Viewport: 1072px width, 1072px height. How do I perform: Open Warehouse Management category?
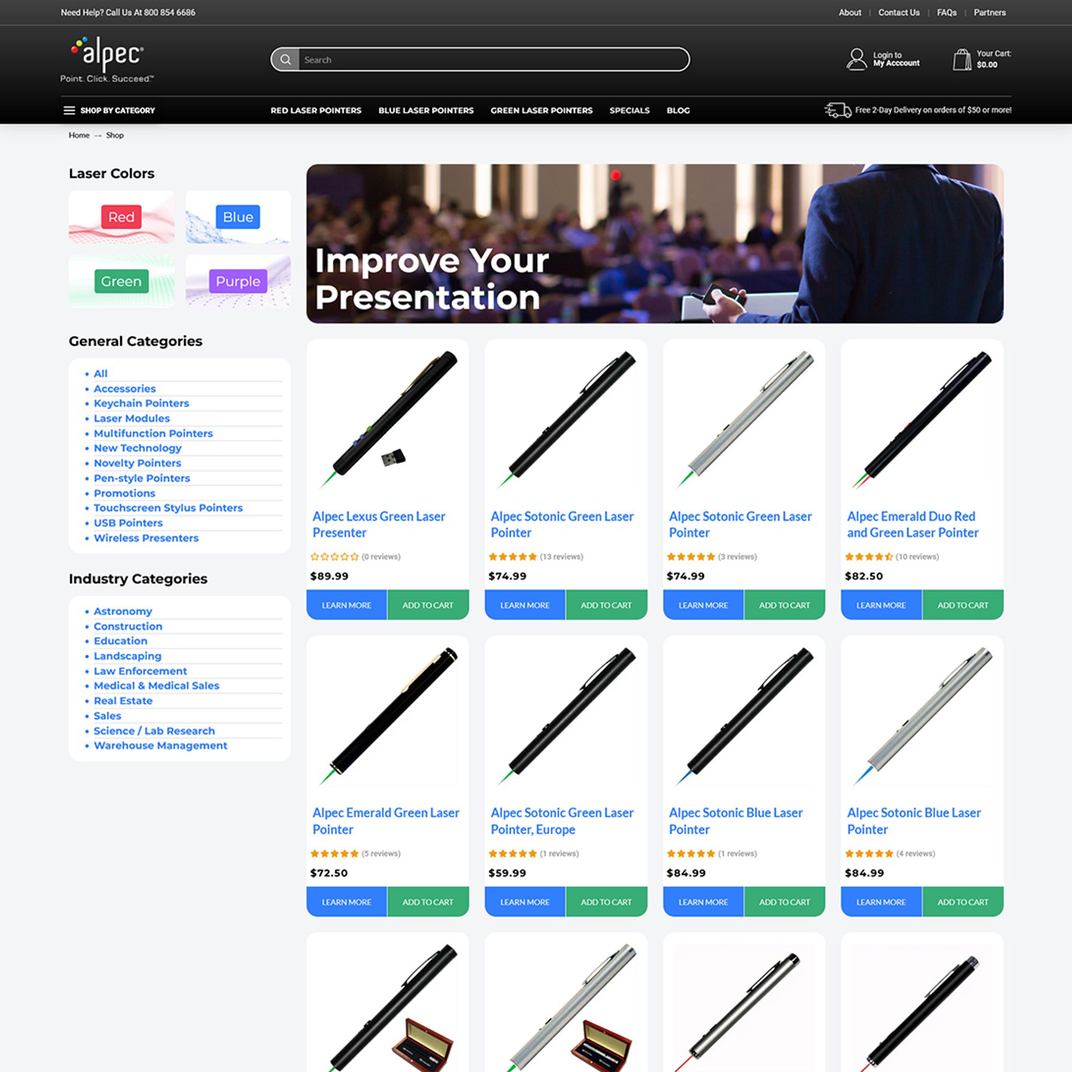click(160, 746)
